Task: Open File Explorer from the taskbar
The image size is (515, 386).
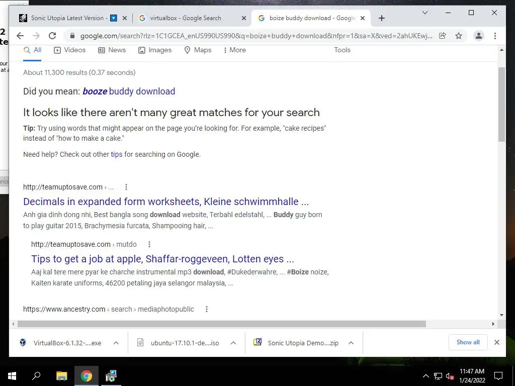Action: 61,376
